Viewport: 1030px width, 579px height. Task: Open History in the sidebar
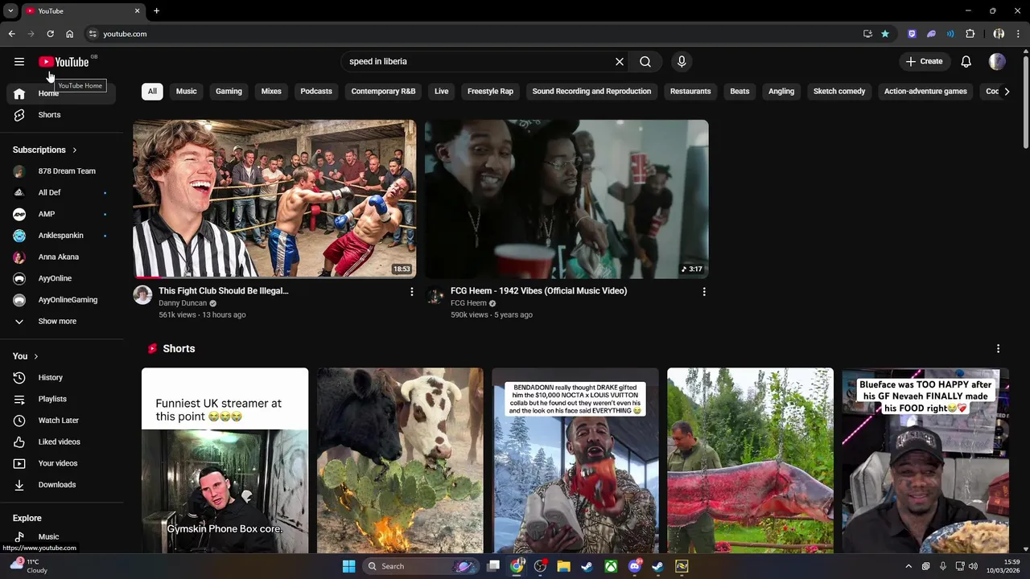62,377
